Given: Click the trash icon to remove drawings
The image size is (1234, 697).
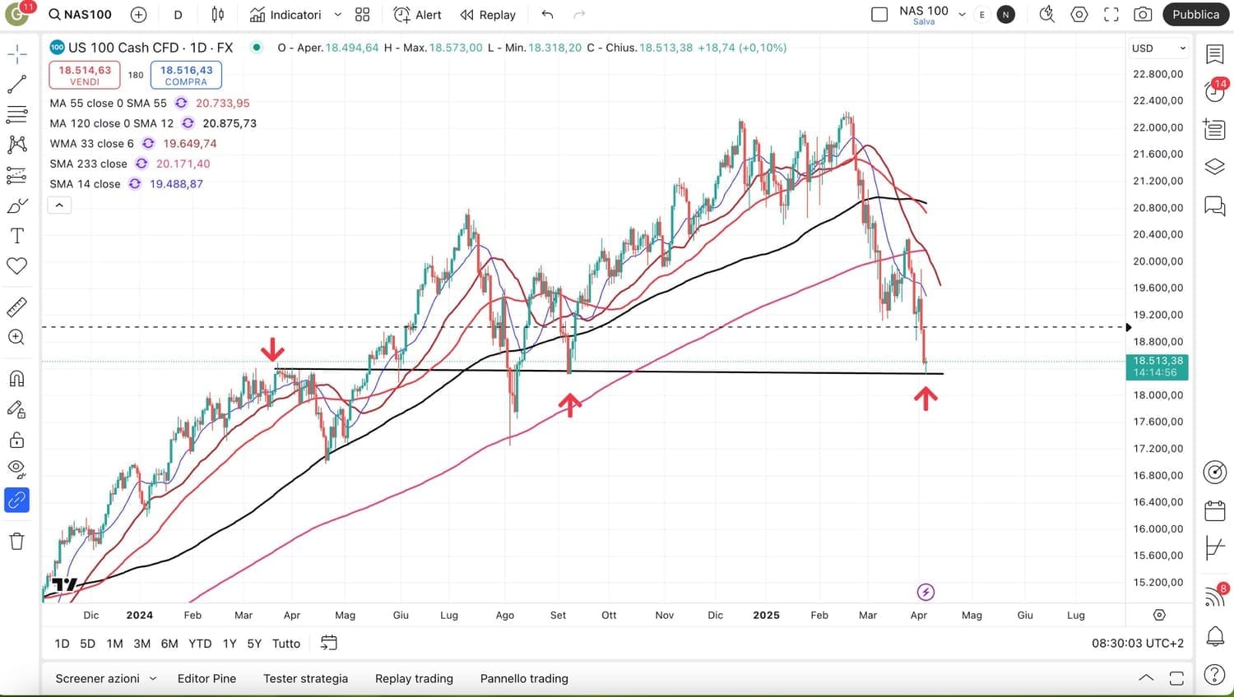Looking at the screenshot, I should coord(16,541).
